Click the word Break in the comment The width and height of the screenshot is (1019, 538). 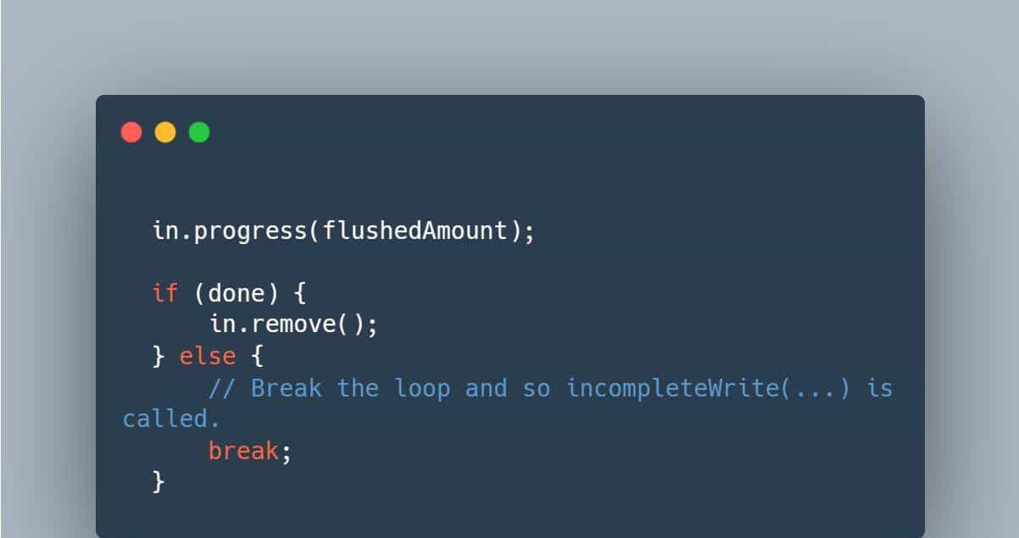(x=286, y=388)
